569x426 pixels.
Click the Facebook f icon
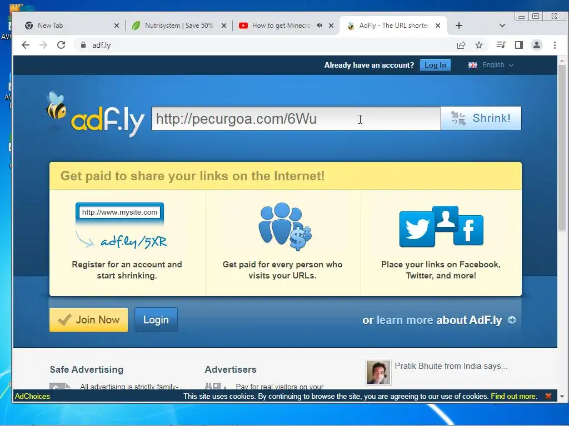coord(468,230)
